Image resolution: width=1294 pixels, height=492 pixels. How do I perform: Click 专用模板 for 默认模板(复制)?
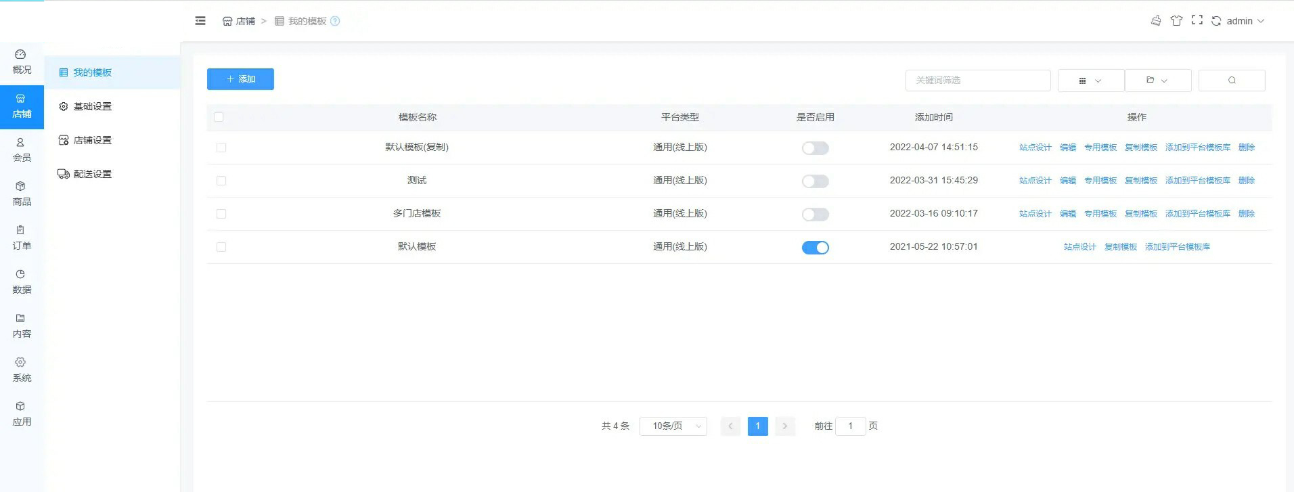point(1100,148)
